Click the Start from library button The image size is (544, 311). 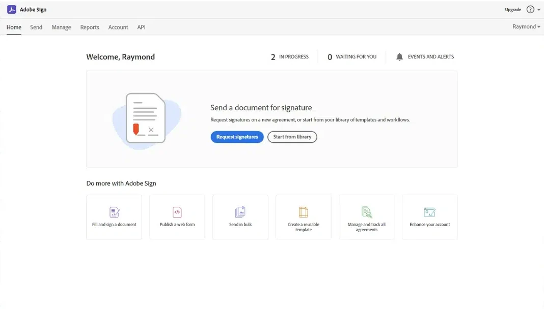click(x=292, y=137)
